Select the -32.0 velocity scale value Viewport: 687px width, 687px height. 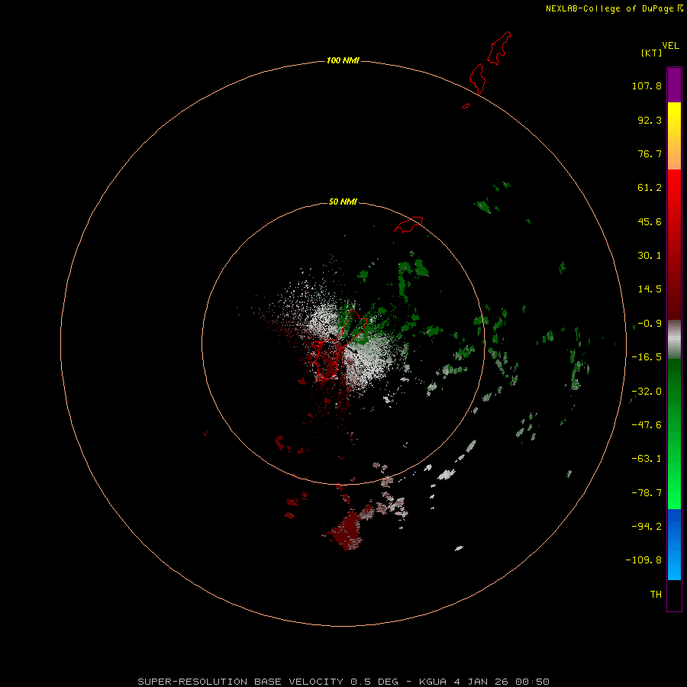click(x=647, y=392)
